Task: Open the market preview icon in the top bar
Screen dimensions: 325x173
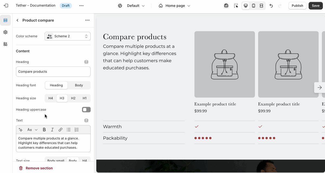Action: pyautogui.click(x=226, y=6)
